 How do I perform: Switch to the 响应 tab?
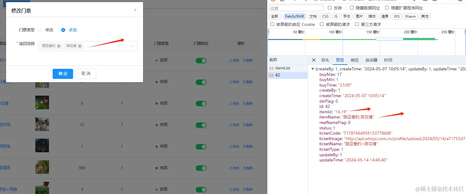coord(354,60)
